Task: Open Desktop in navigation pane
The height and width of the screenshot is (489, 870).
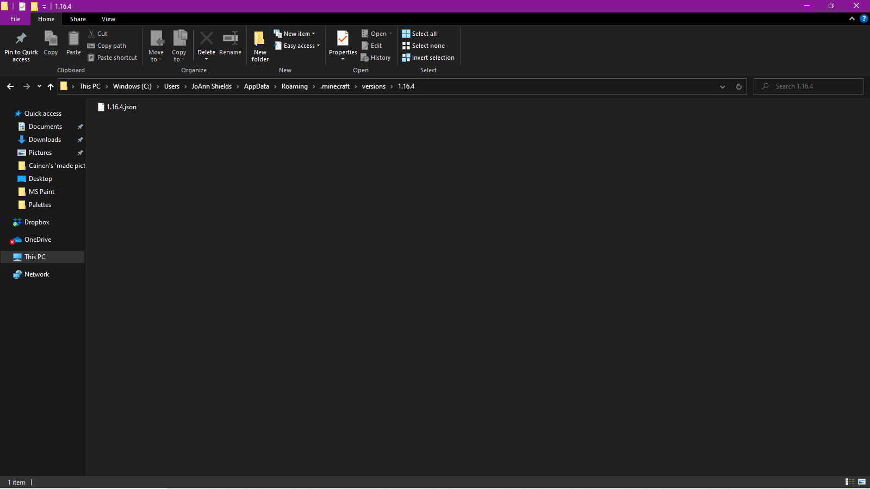Action: [x=40, y=179]
